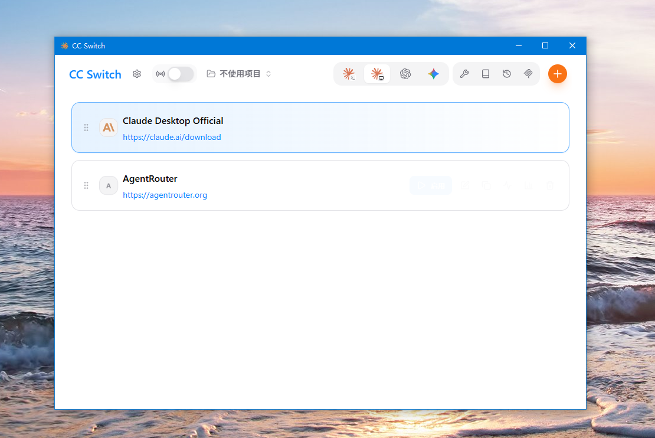Click the Anthropic logo on Claude Desktop card

[109, 128]
